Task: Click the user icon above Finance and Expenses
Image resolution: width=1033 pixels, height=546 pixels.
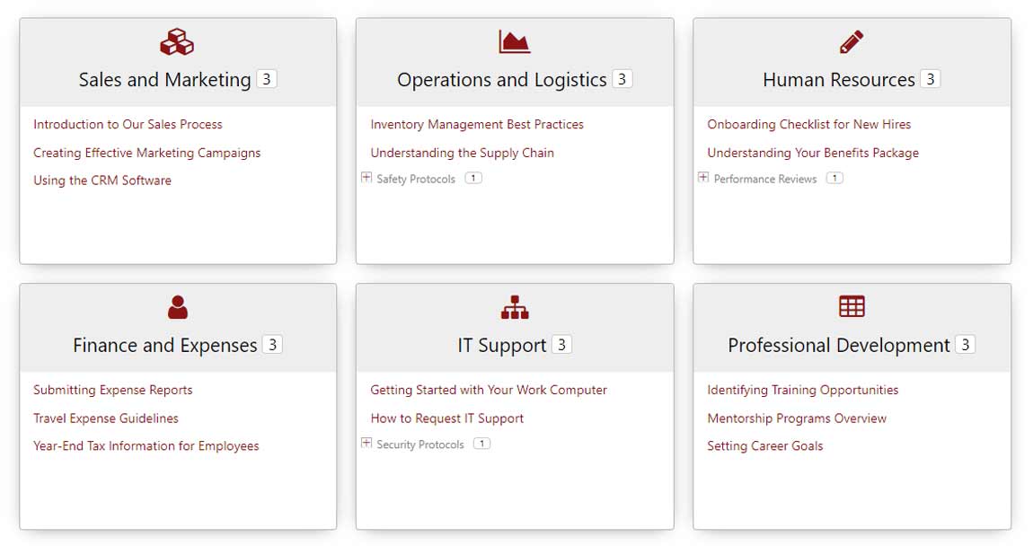Action: click(178, 308)
